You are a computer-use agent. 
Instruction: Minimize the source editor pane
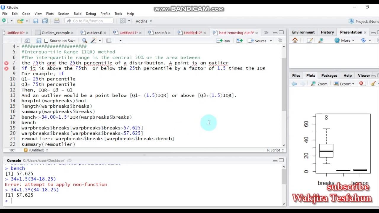click(x=275, y=33)
